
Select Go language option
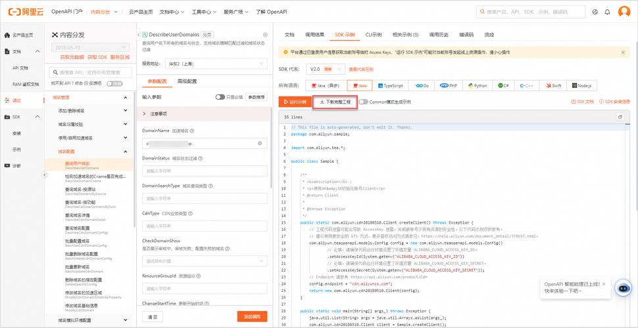pos(422,86)
